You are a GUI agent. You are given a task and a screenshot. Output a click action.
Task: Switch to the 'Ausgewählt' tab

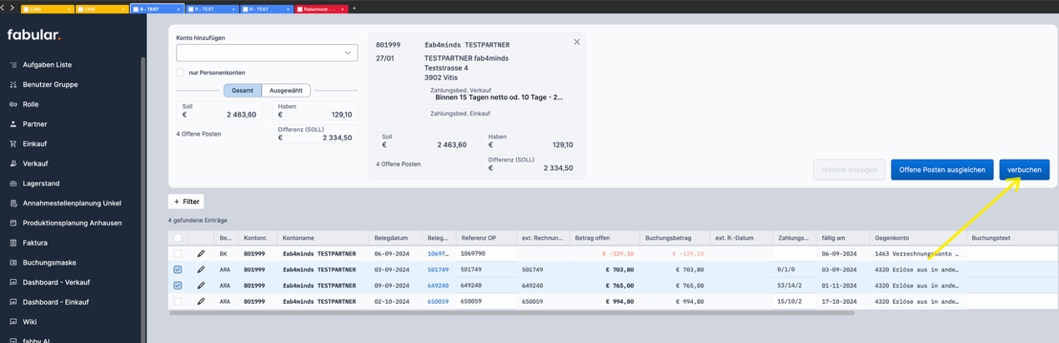[x=286, y=91]
